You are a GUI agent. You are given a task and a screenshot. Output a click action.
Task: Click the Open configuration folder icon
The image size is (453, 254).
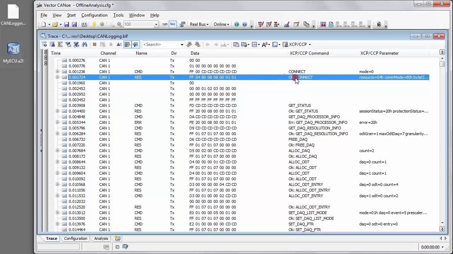coord(55,24)
